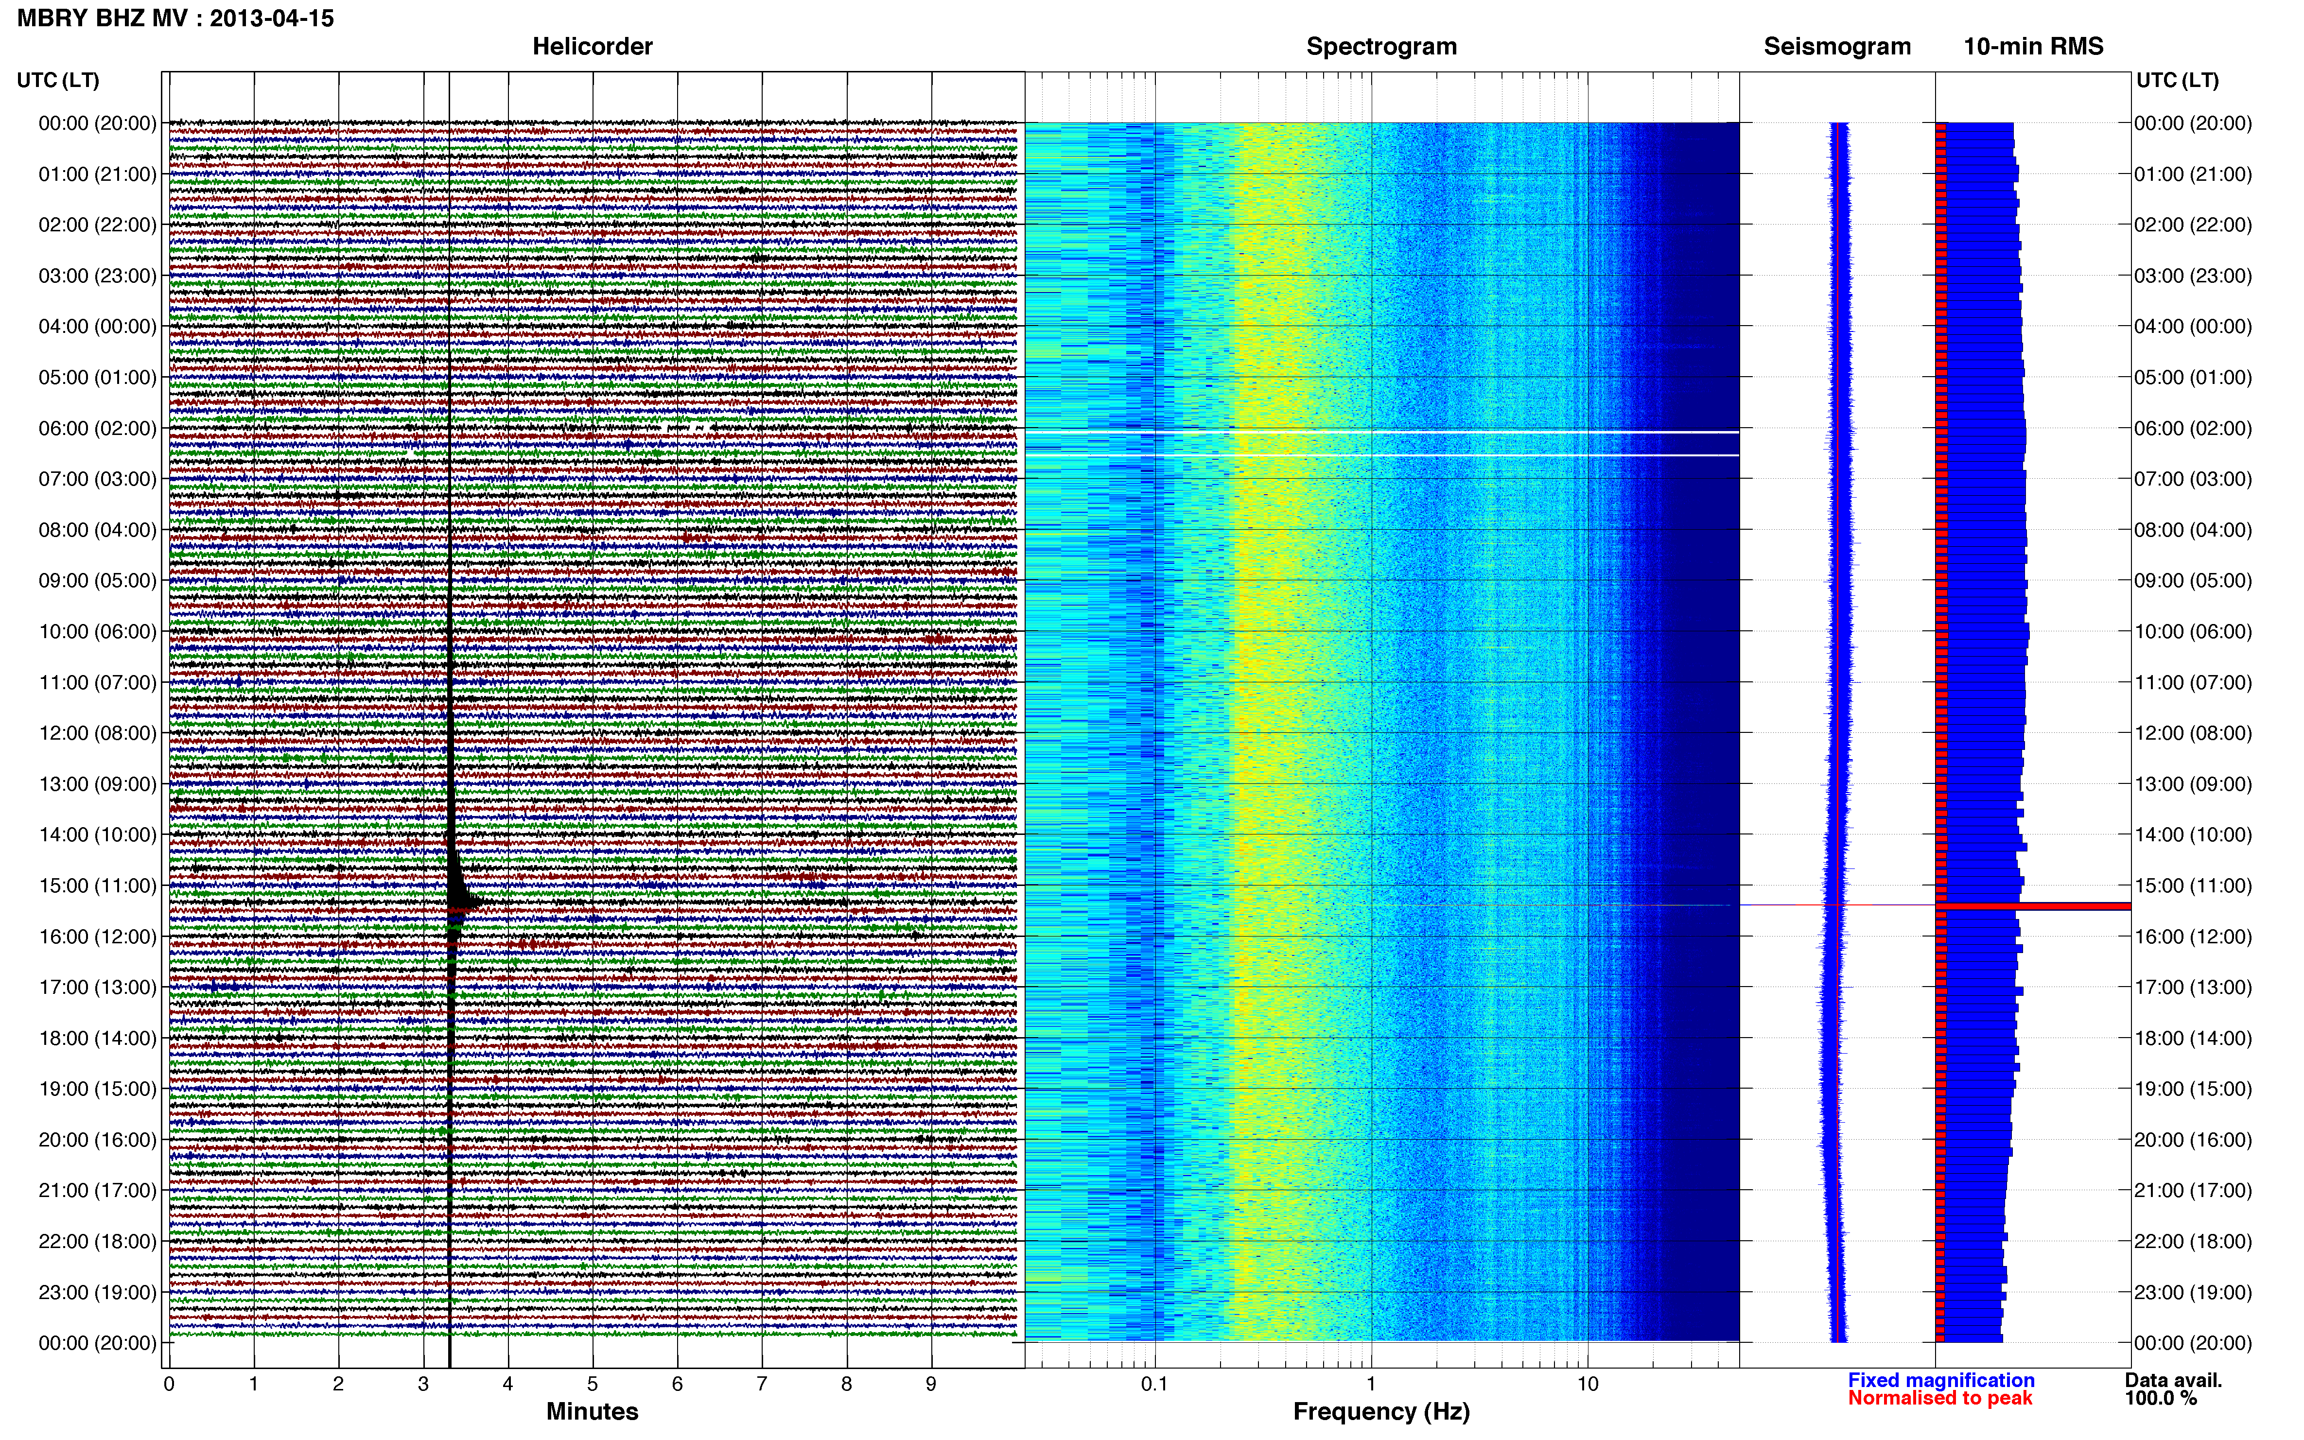Click right-side time label '22:00 (18:00)'
Viewport: 2304px width, 1440px height.
pyautogui.click(x=2193, y=1241)
